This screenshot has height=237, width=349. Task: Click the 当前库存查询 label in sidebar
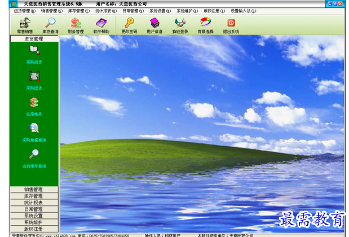(x=34, y=166)
